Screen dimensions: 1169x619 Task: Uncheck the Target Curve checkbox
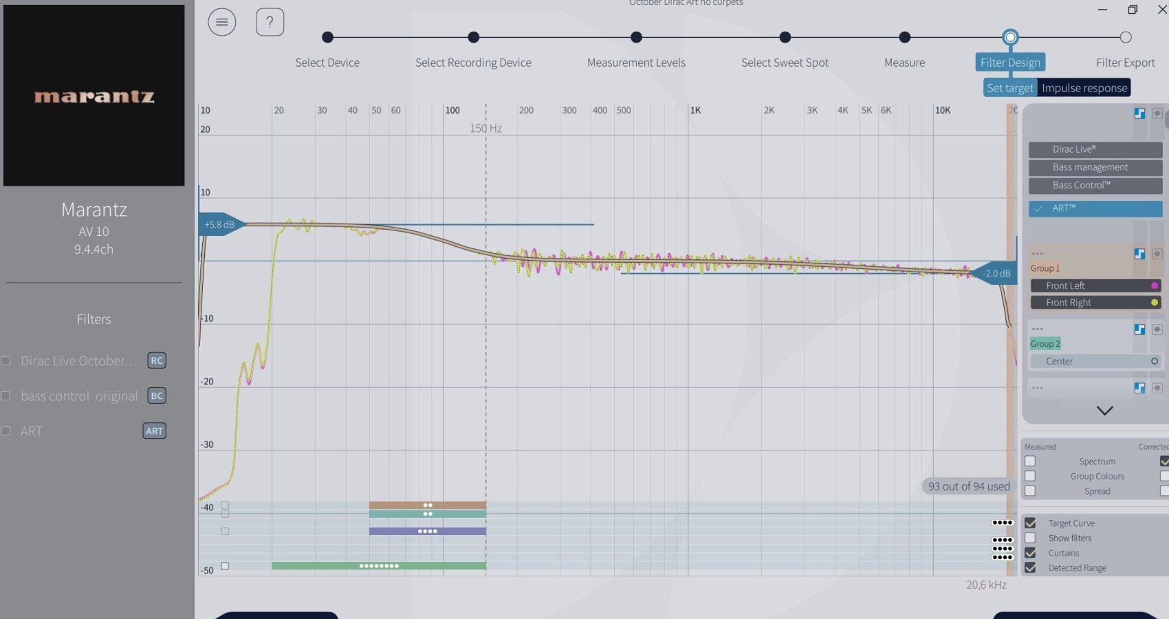click(x=1030, y=523)
